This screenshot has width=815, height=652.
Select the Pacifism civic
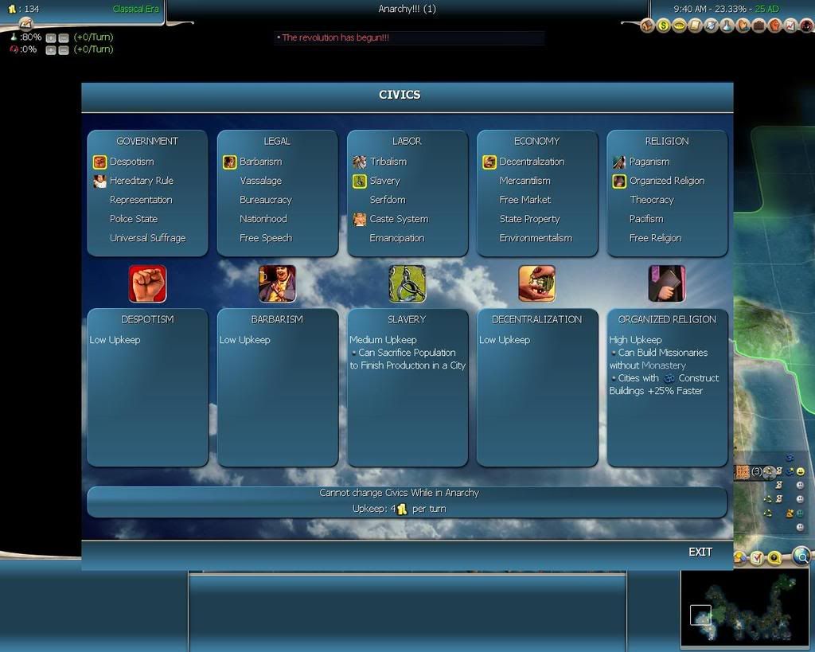click(646, 219)
